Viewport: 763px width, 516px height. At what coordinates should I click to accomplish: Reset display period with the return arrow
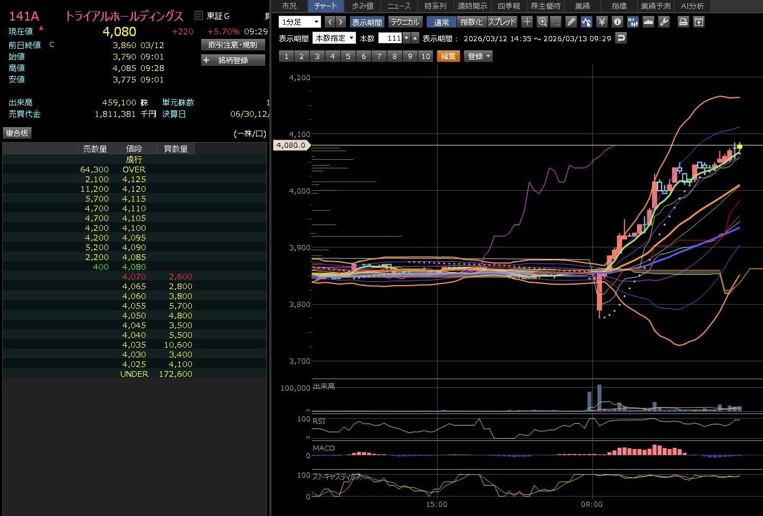[621, 38]
